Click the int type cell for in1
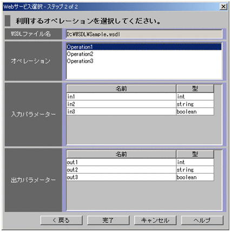The height and width of the screenshot is (232, 231). pyautogui.click(x=195, y=97)
